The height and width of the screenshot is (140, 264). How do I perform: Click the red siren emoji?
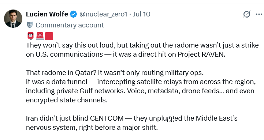pyautogui.click(x=40, y=36)
